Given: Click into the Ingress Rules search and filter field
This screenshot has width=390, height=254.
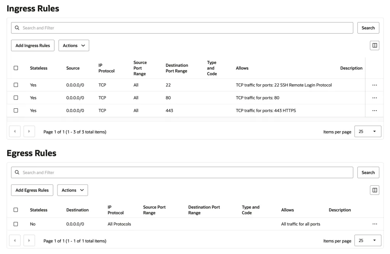Looking at the screenshot, I should pyautogui.click(x=183, y=28).
